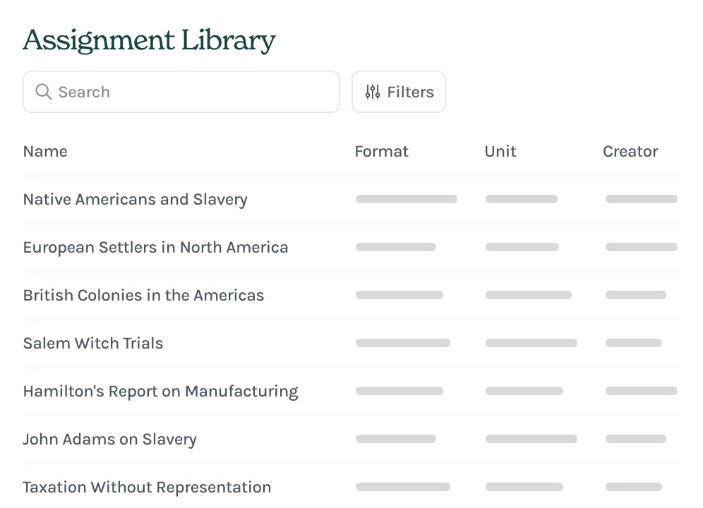Click the Assignment Library heading
Screen dimensions: 703x508
[x=149, y=40]
